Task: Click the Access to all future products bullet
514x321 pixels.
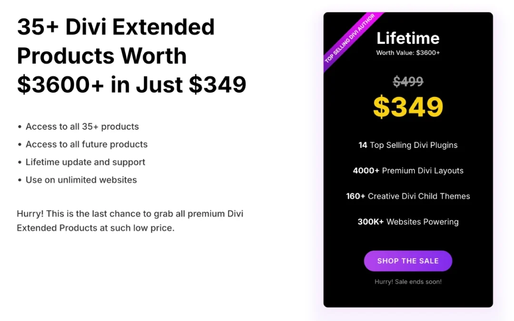Action: (86, 145)
